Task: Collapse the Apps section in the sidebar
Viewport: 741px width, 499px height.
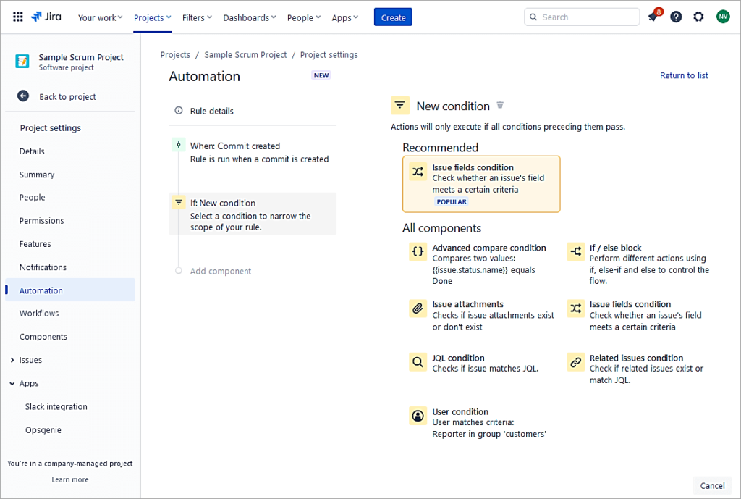Action: tap(28, 383)
